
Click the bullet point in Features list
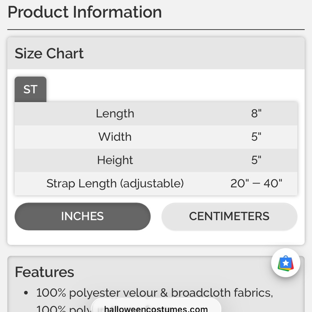(26, 293)
